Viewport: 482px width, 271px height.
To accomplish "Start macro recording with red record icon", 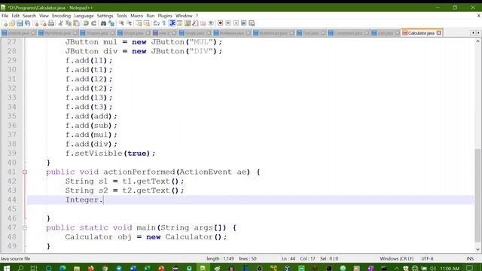I will click(221, 23).
